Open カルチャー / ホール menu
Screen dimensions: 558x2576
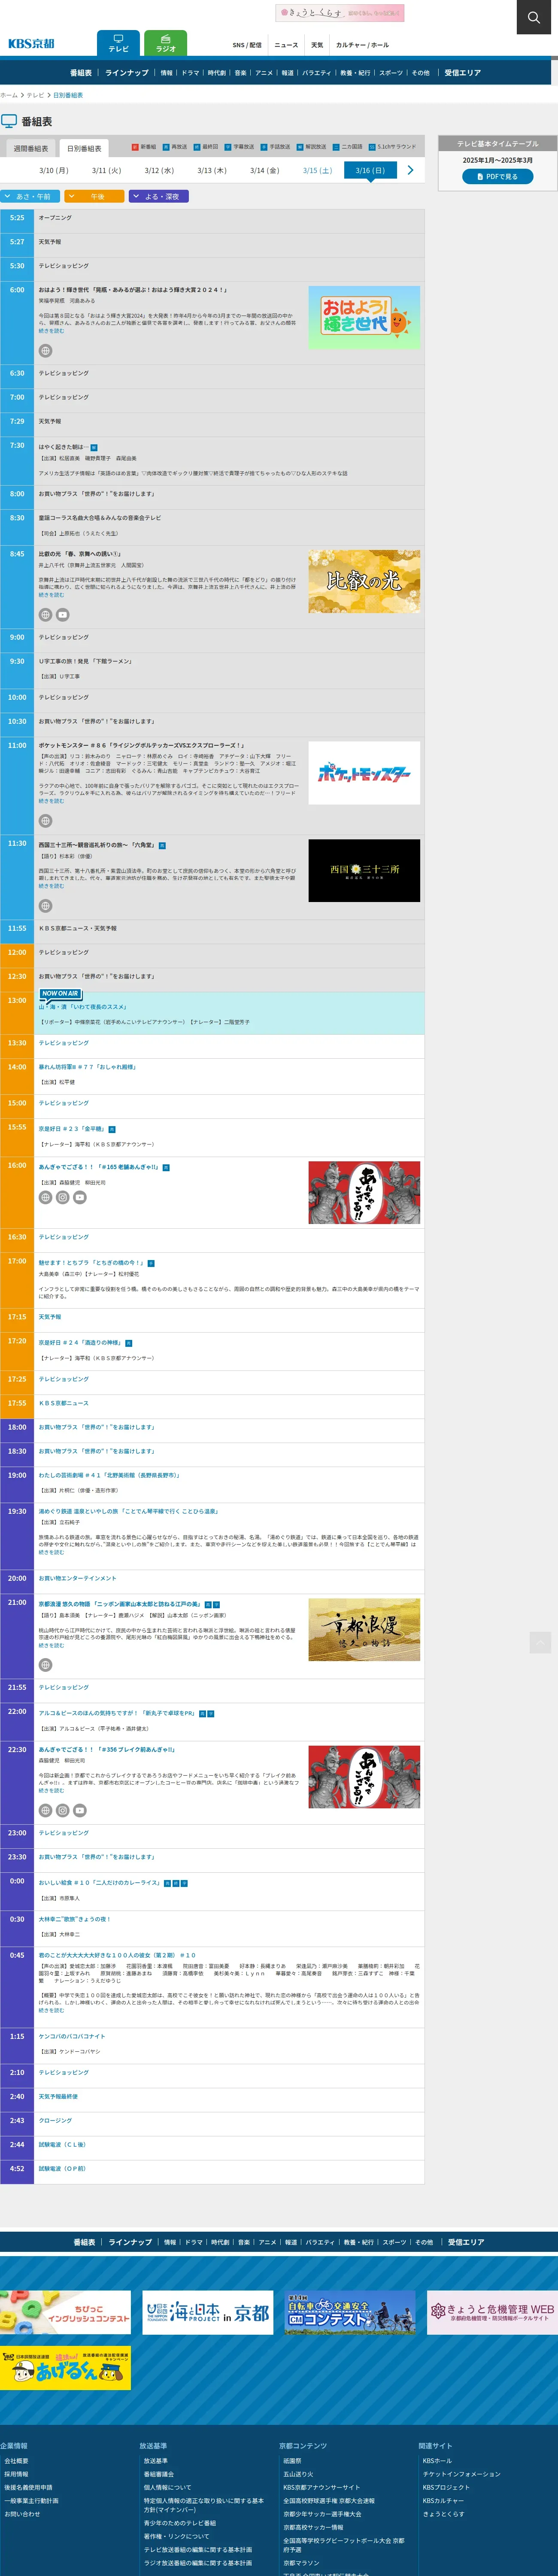pyautogui.click(x=362, y=45)
